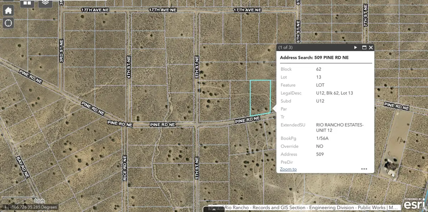Image resolution: width=428 pixels, height=212 pixels.
Task: Click the Zoom to link
Action: [x=288, y=169]
